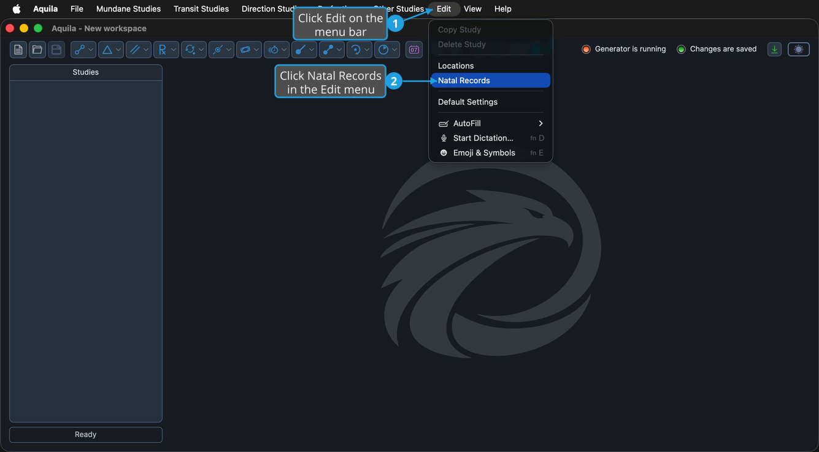The width and height of the screenshot is (819, 452).
Task: Click the purple calendar 07 icon
Action: 414,50
